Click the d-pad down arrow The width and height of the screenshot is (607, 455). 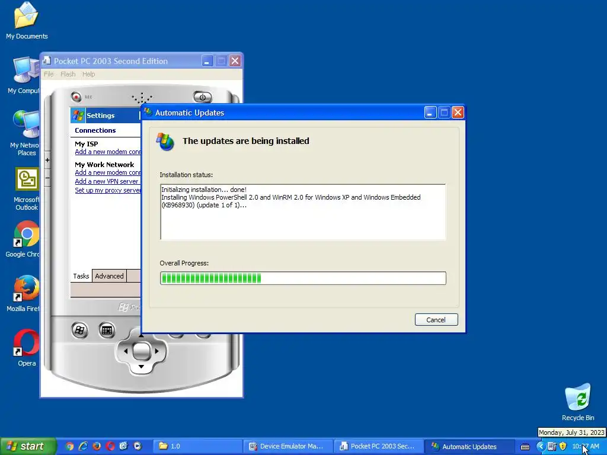[x=141, y=366]
